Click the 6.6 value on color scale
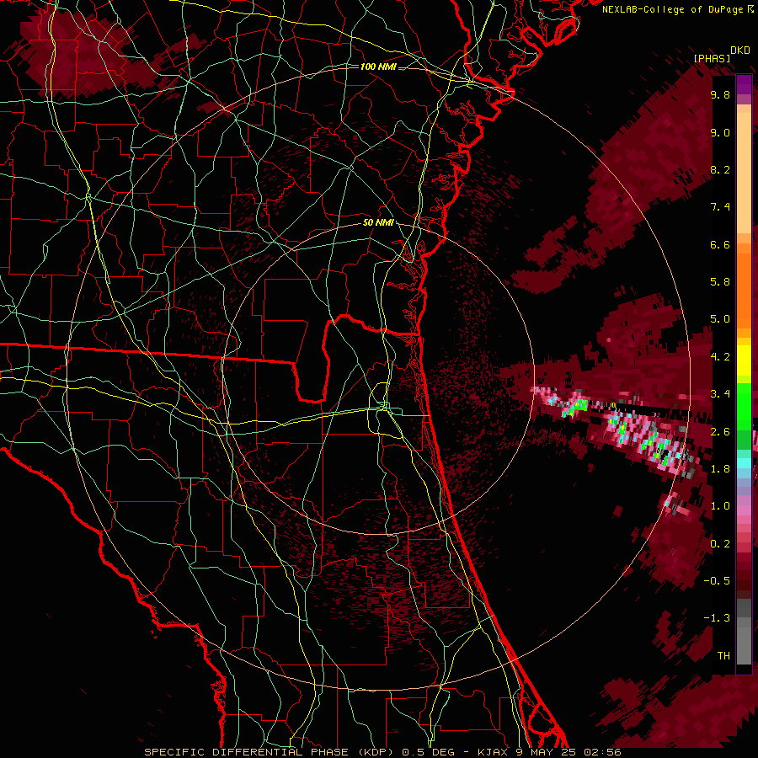Viewport: 758px width, 758px height. 720,244
